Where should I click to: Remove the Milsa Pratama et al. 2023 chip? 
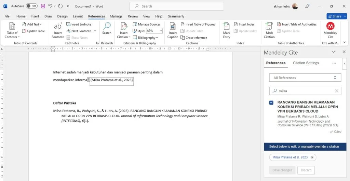312,157
